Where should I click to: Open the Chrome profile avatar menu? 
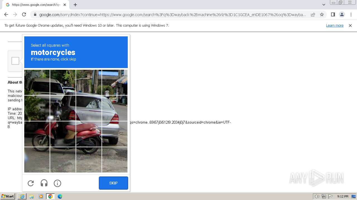[x=342, y=14]
